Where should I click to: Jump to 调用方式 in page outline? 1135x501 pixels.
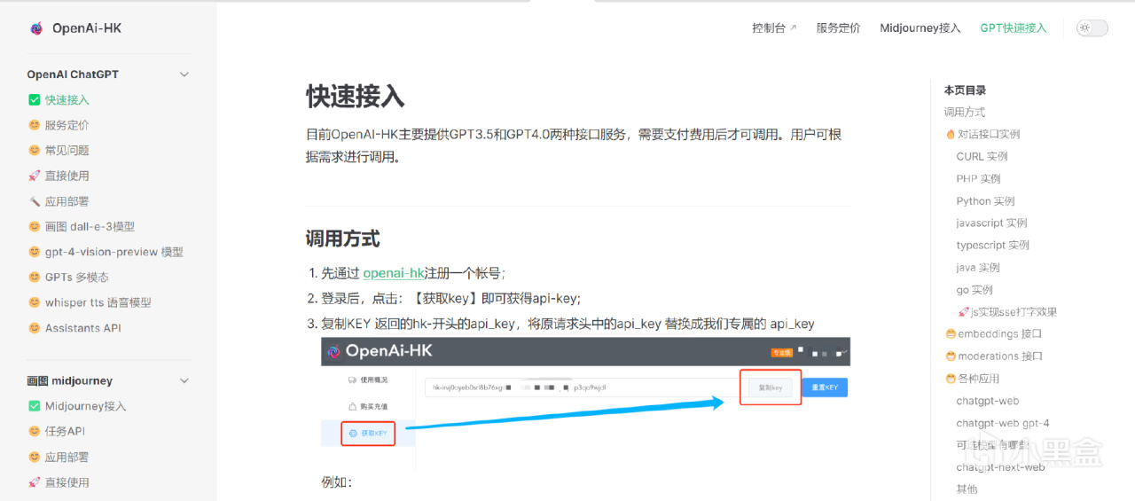(965, 112)
